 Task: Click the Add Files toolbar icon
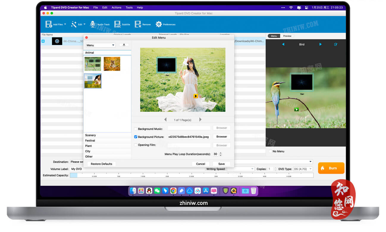(49, 24)
